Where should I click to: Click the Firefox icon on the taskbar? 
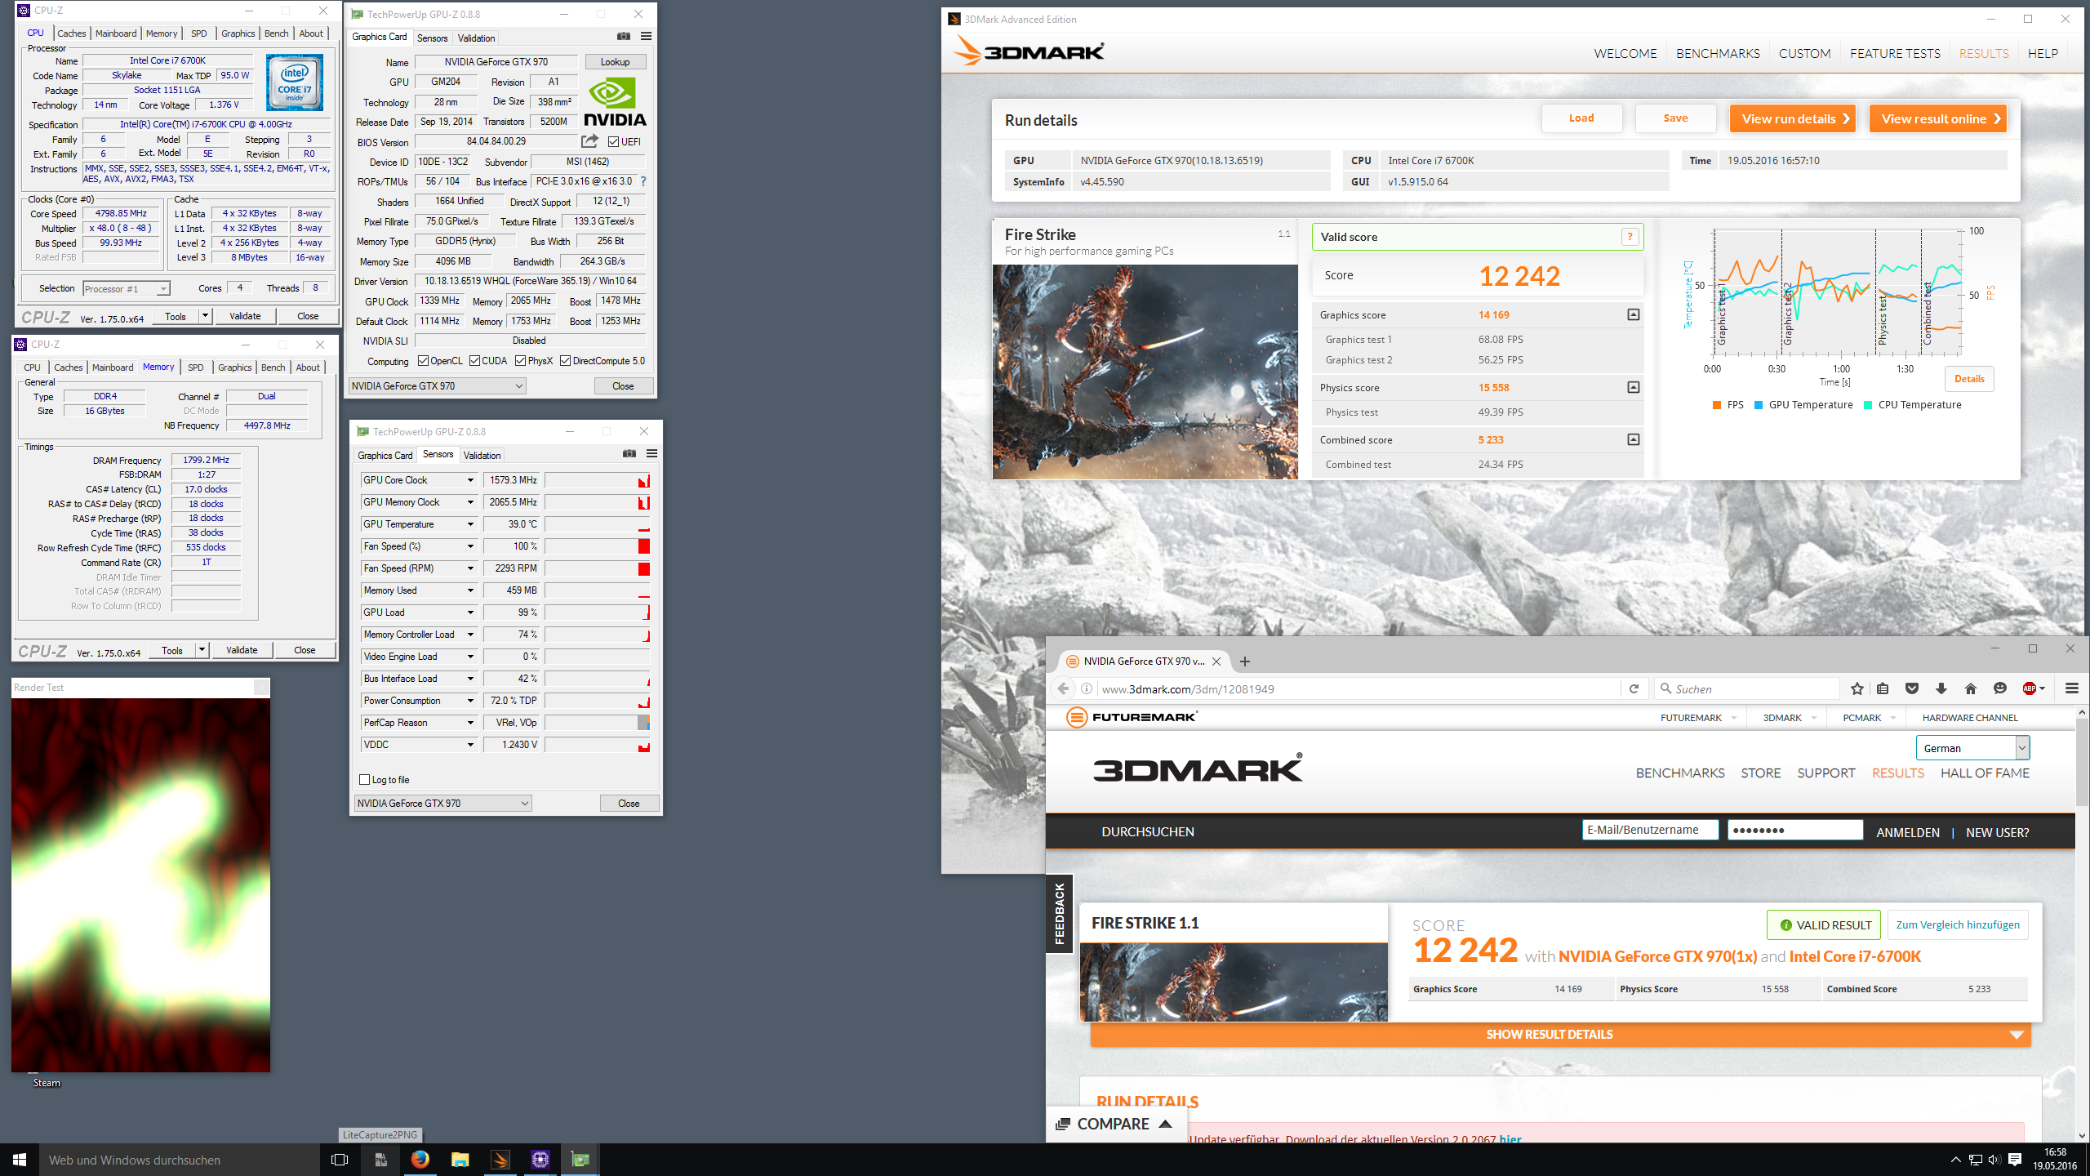coord(420,1160)
